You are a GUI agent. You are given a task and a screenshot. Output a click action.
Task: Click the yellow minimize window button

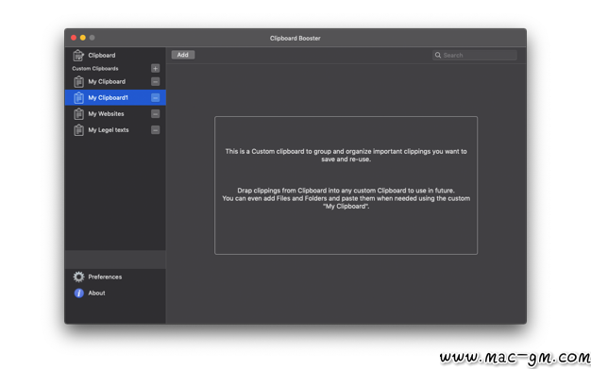[83, 38]
